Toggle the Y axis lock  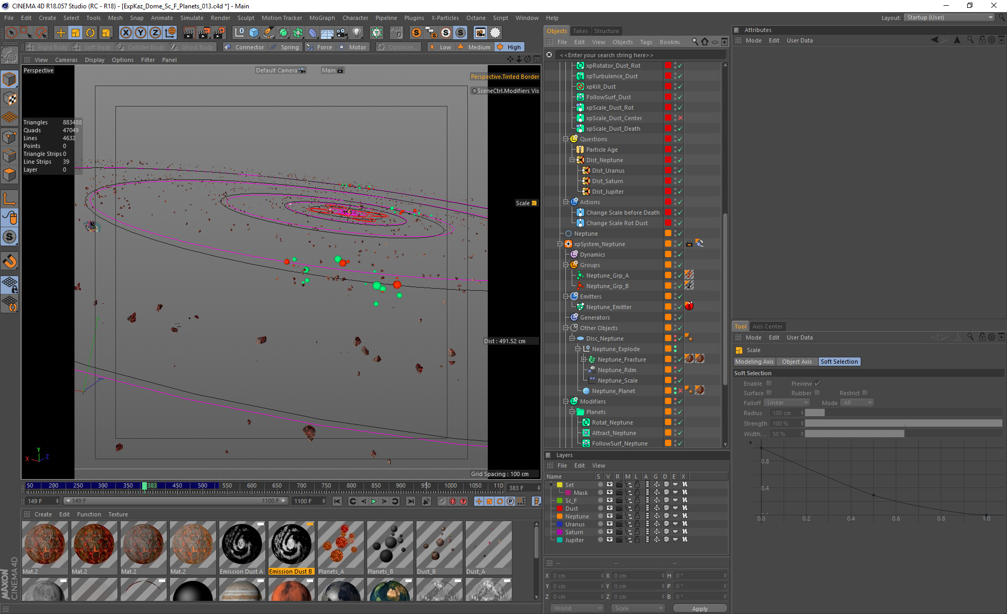point(141,33)
